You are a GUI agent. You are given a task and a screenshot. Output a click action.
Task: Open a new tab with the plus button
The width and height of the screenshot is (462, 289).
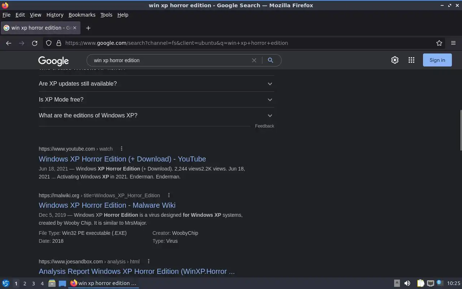(x=88, y=28)
